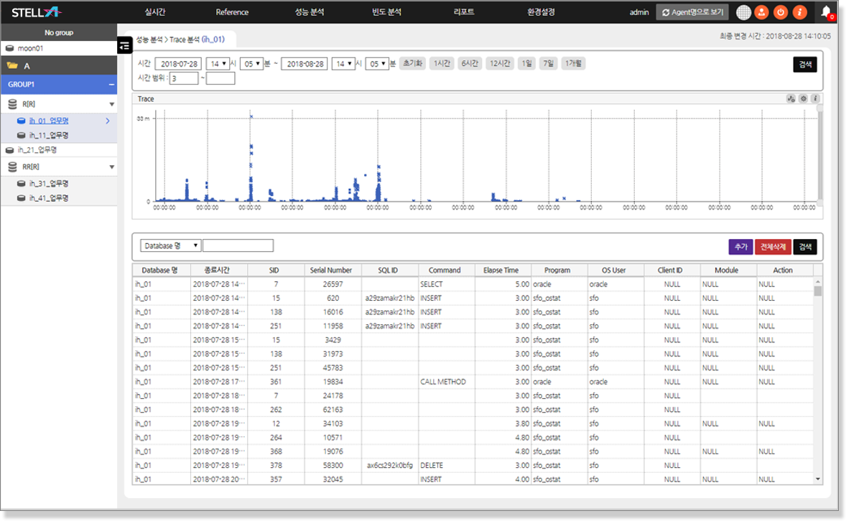Select the 1시간 time range

[x=442, y=64]
